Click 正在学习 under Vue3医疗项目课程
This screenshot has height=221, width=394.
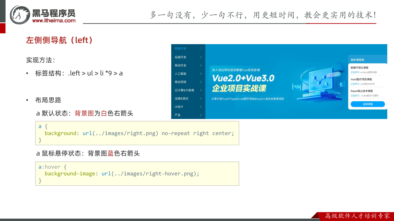click(x=355, y=84)
